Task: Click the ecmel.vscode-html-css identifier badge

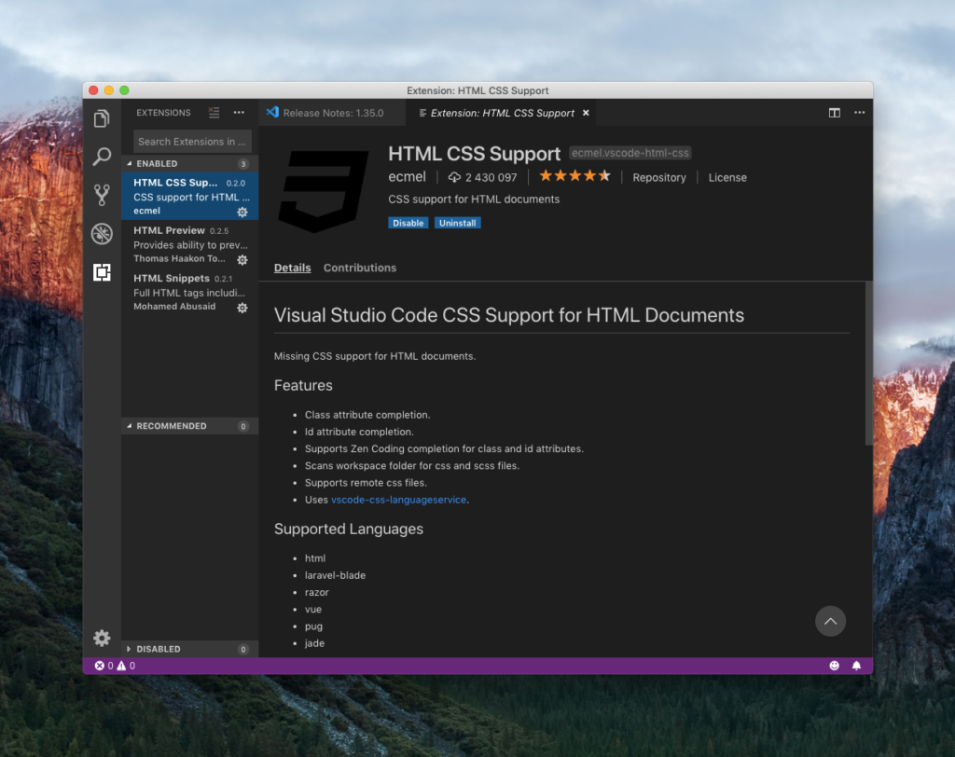Action: point(630,153)
